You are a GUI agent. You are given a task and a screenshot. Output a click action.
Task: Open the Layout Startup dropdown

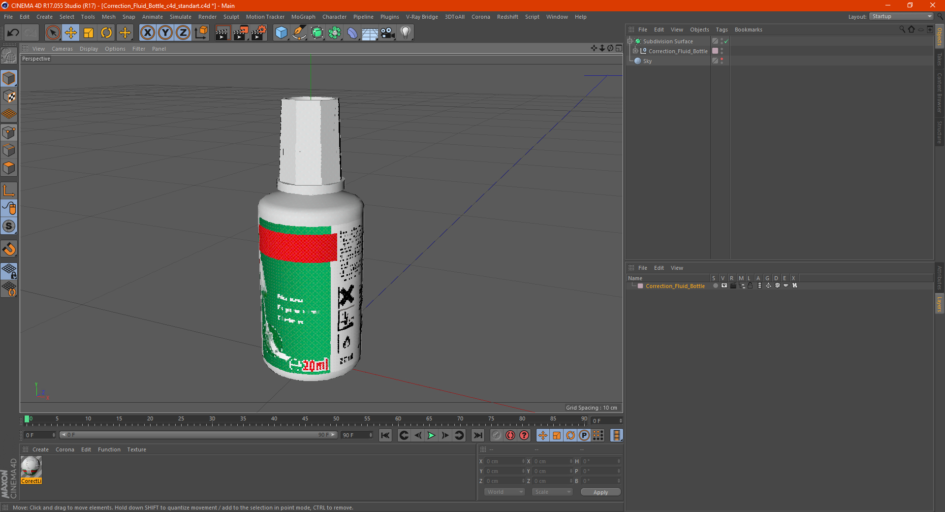tap(902, 16)
